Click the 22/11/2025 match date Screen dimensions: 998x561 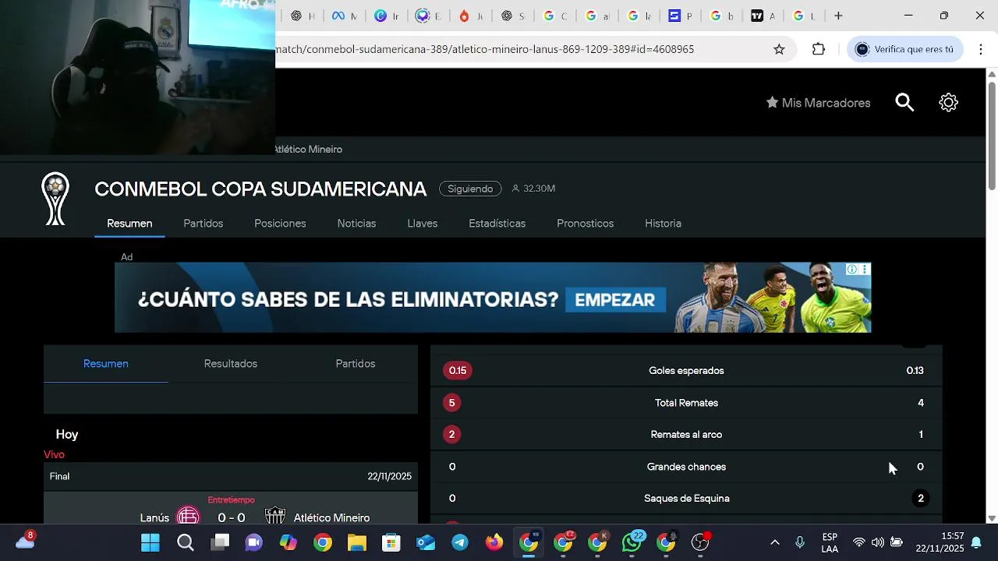pyautogui.click(x=389, y=476)
